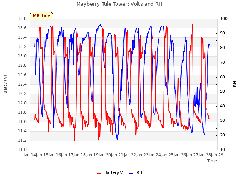Click the MB_tule label badge
Image resolution: width=240 pixels, height=180 pixels.
click(42, 16)
